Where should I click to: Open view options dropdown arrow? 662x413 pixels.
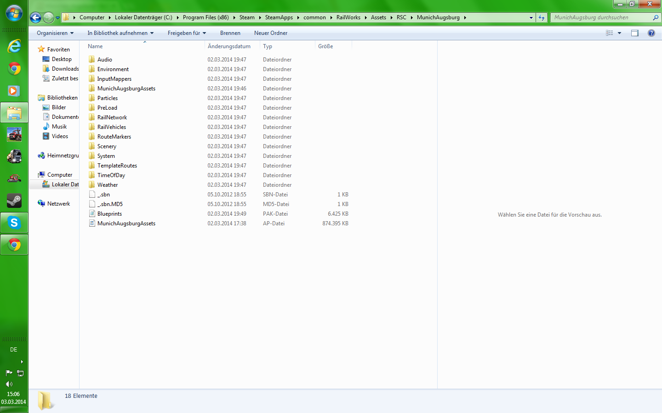[620, 33]
